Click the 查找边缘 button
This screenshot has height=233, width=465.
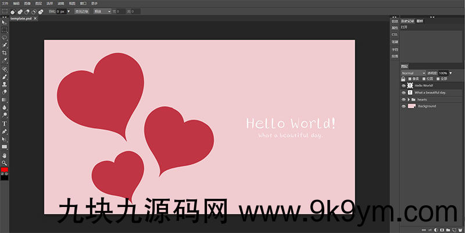81,12
